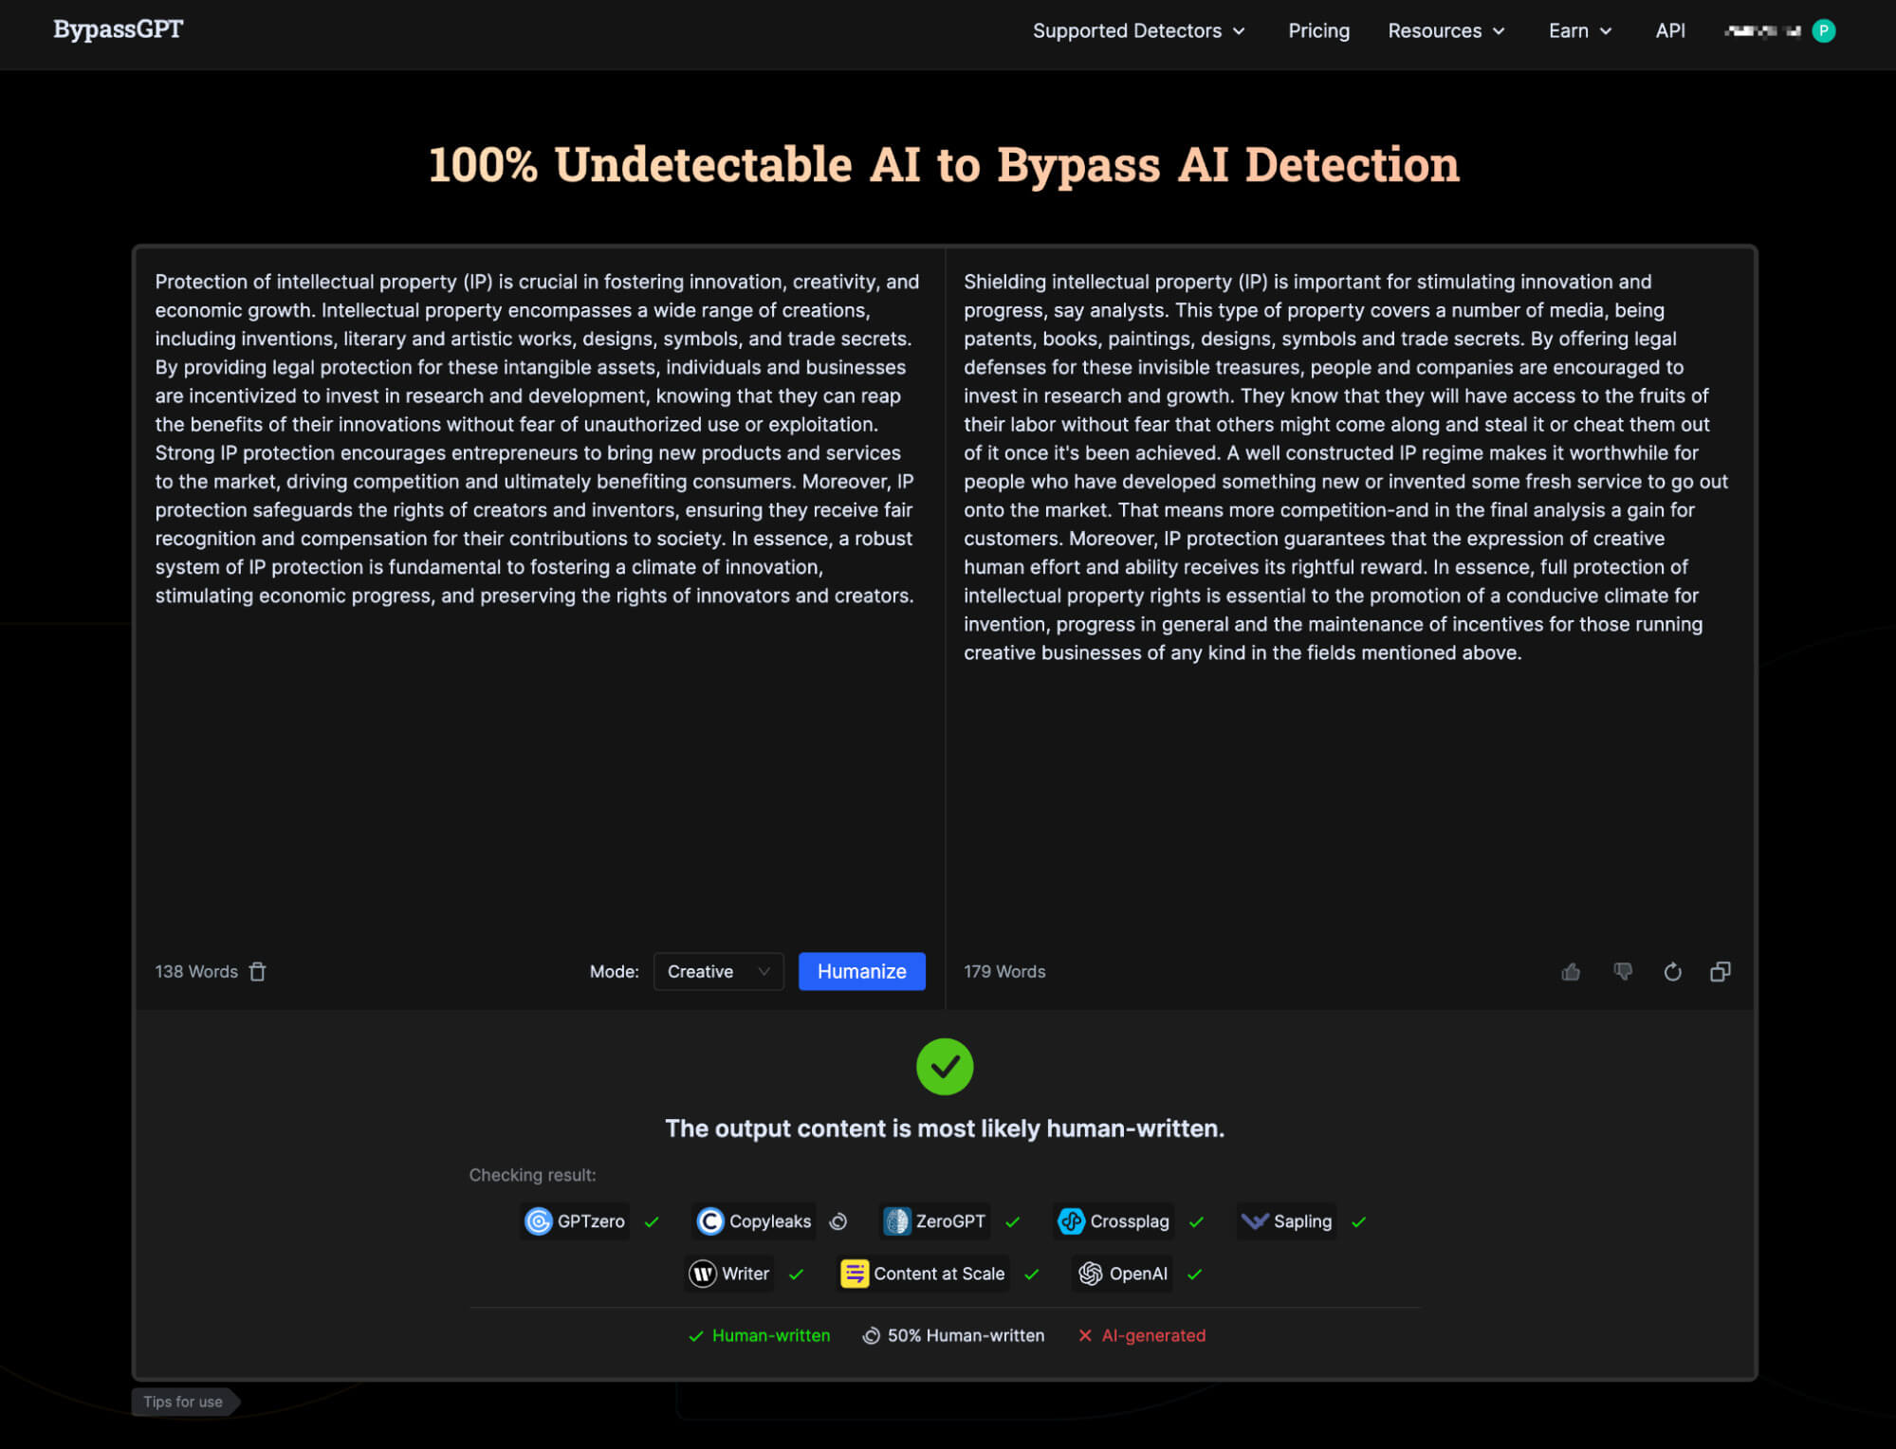Expand the Supported Detectors menu

[1138, 30]
